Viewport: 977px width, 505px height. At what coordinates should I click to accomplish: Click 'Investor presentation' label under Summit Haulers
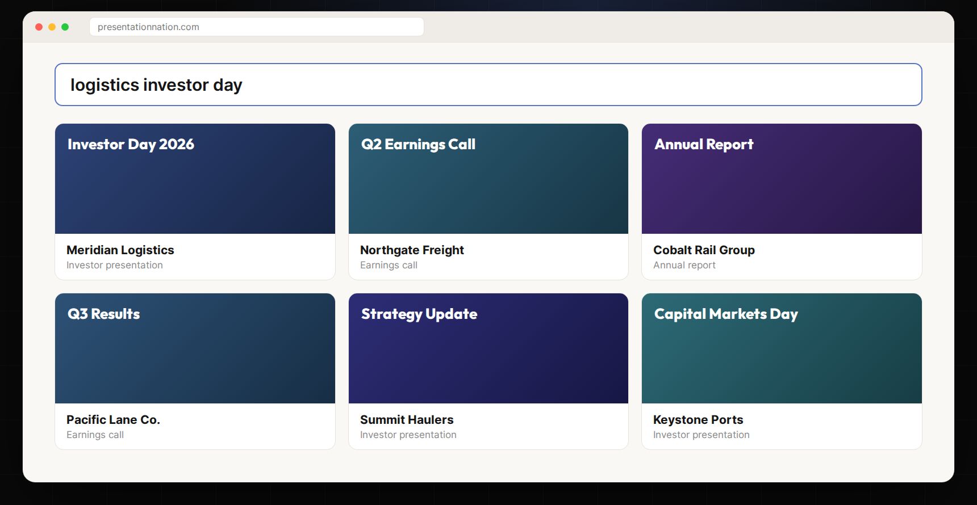[408, 435]
